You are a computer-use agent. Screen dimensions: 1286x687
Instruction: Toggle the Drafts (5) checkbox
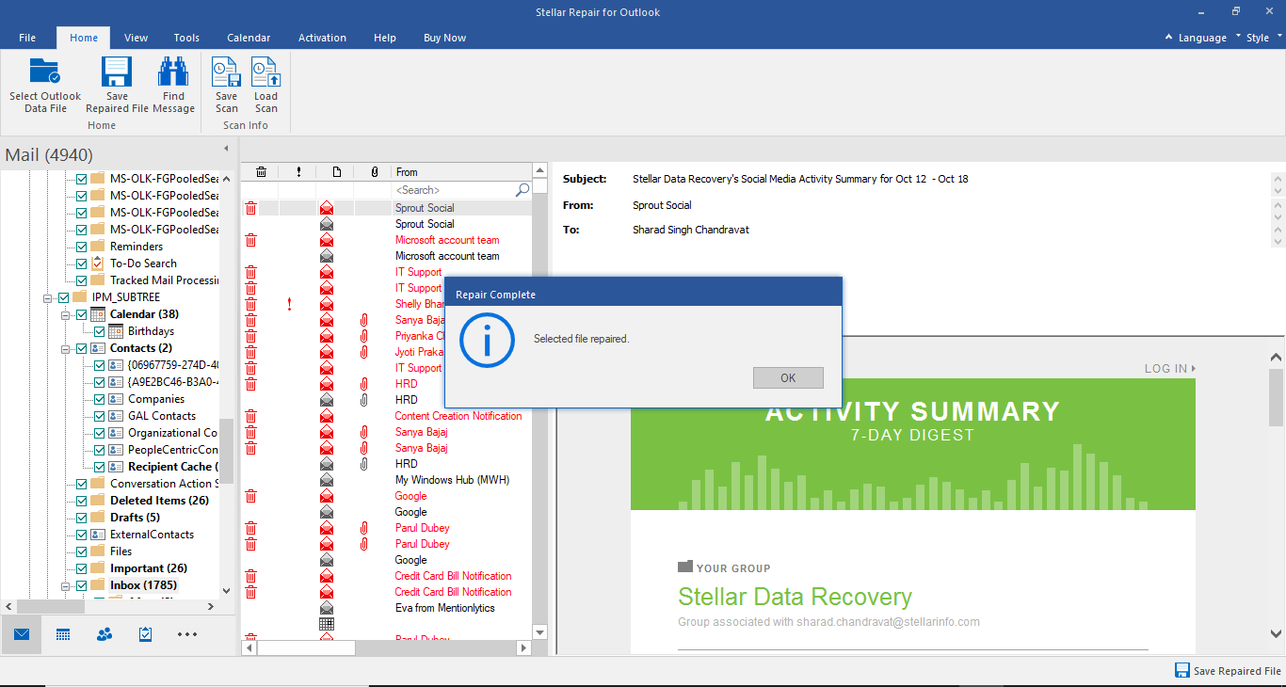point(81,518)
